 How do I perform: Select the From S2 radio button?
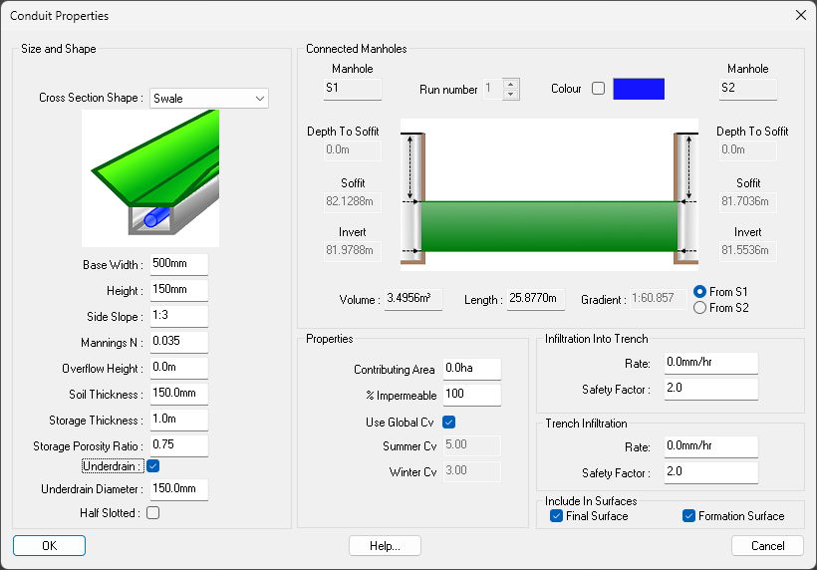coord(699,308)
